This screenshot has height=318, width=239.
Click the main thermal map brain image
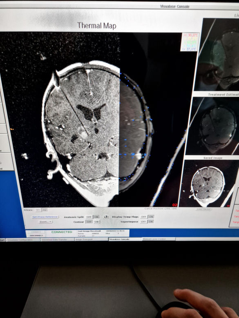tap(100, 119)
